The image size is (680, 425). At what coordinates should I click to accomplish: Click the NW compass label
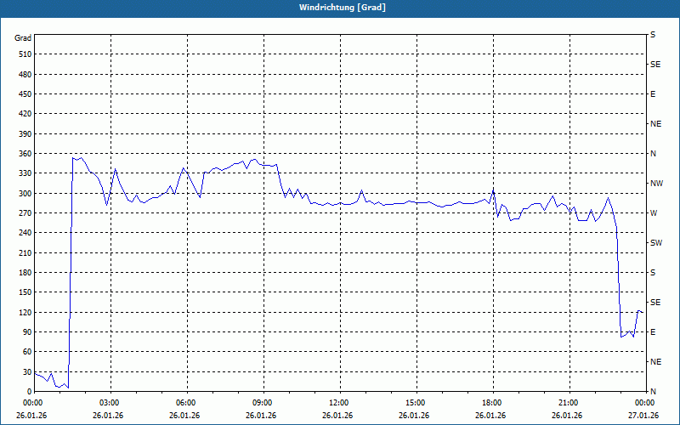656,184
